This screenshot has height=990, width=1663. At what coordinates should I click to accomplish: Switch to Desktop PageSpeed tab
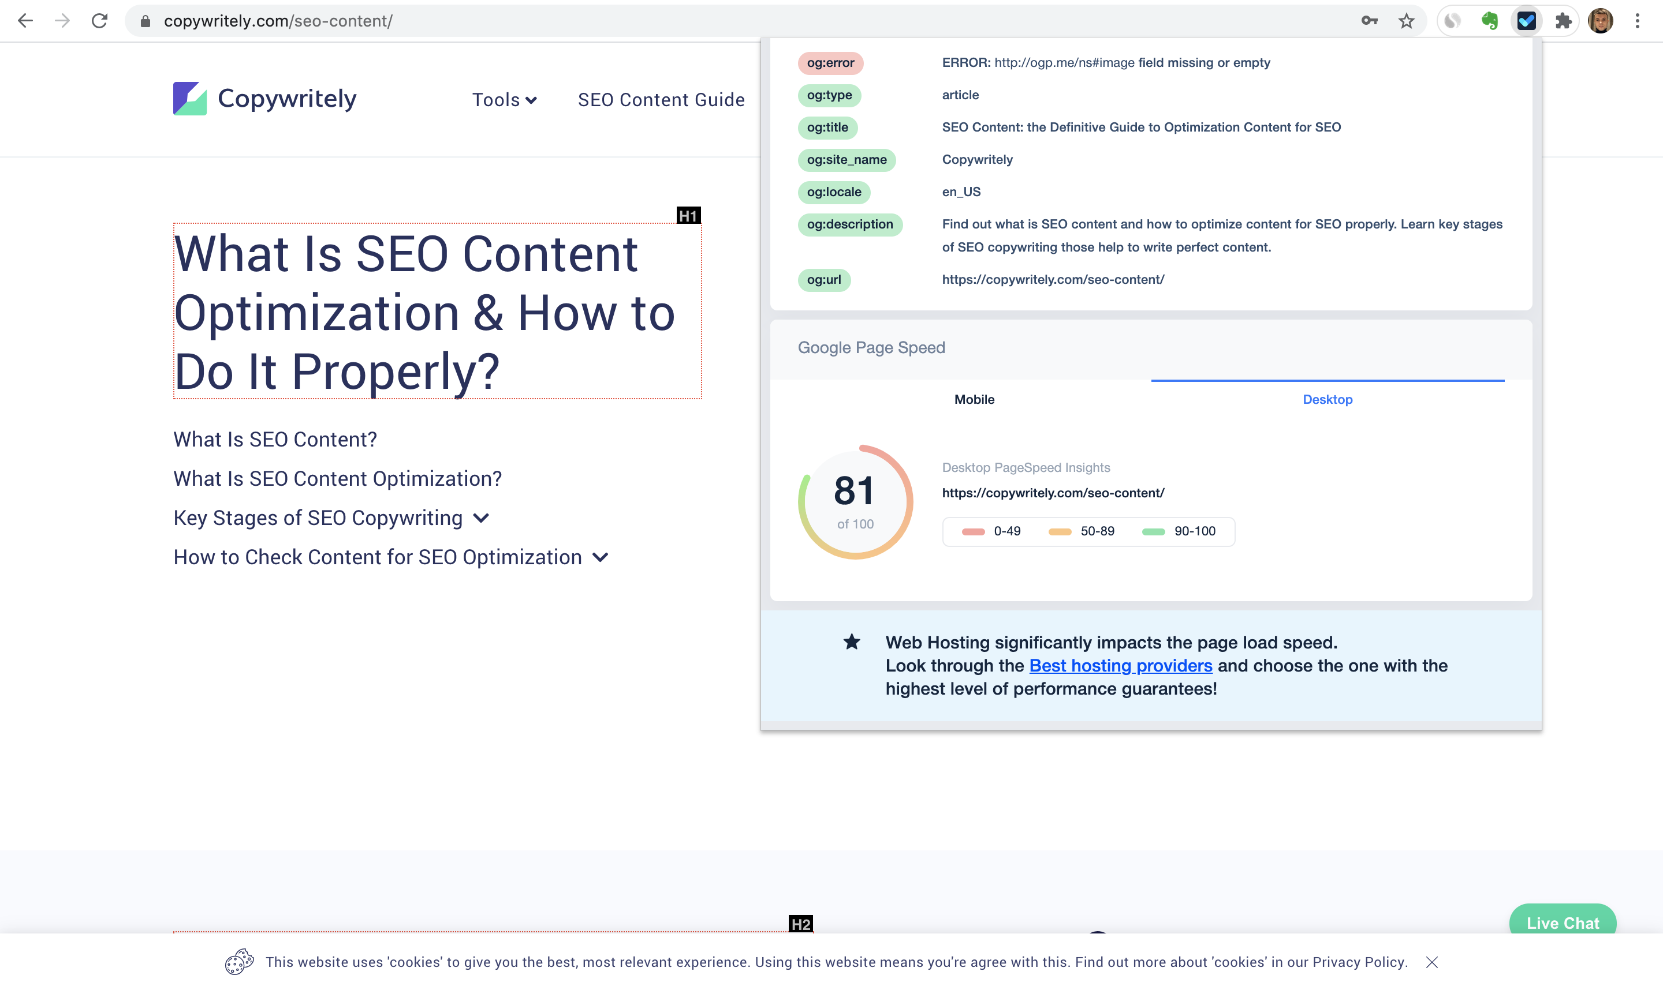tap(1327, 398)
